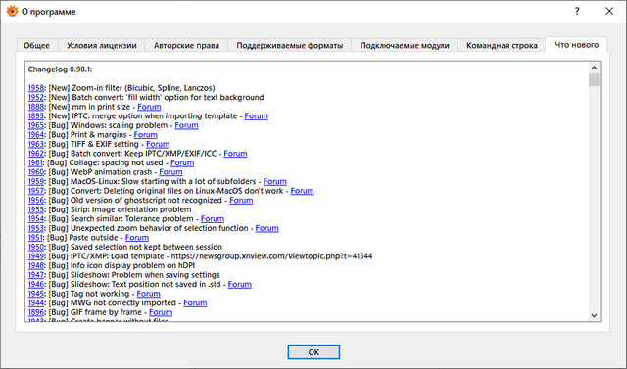The height and width of the screenshot is (369, 627).
Task: Click scrollbar up arrow in changelog
Action: tap(594, 68)
